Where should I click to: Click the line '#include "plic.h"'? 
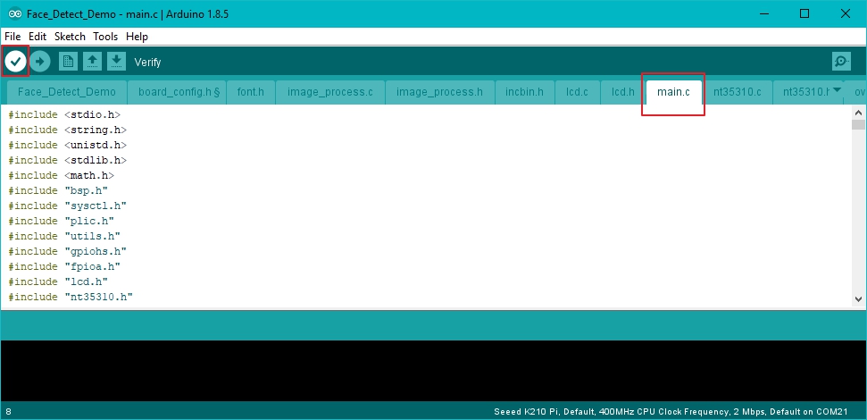coord(61,221)
